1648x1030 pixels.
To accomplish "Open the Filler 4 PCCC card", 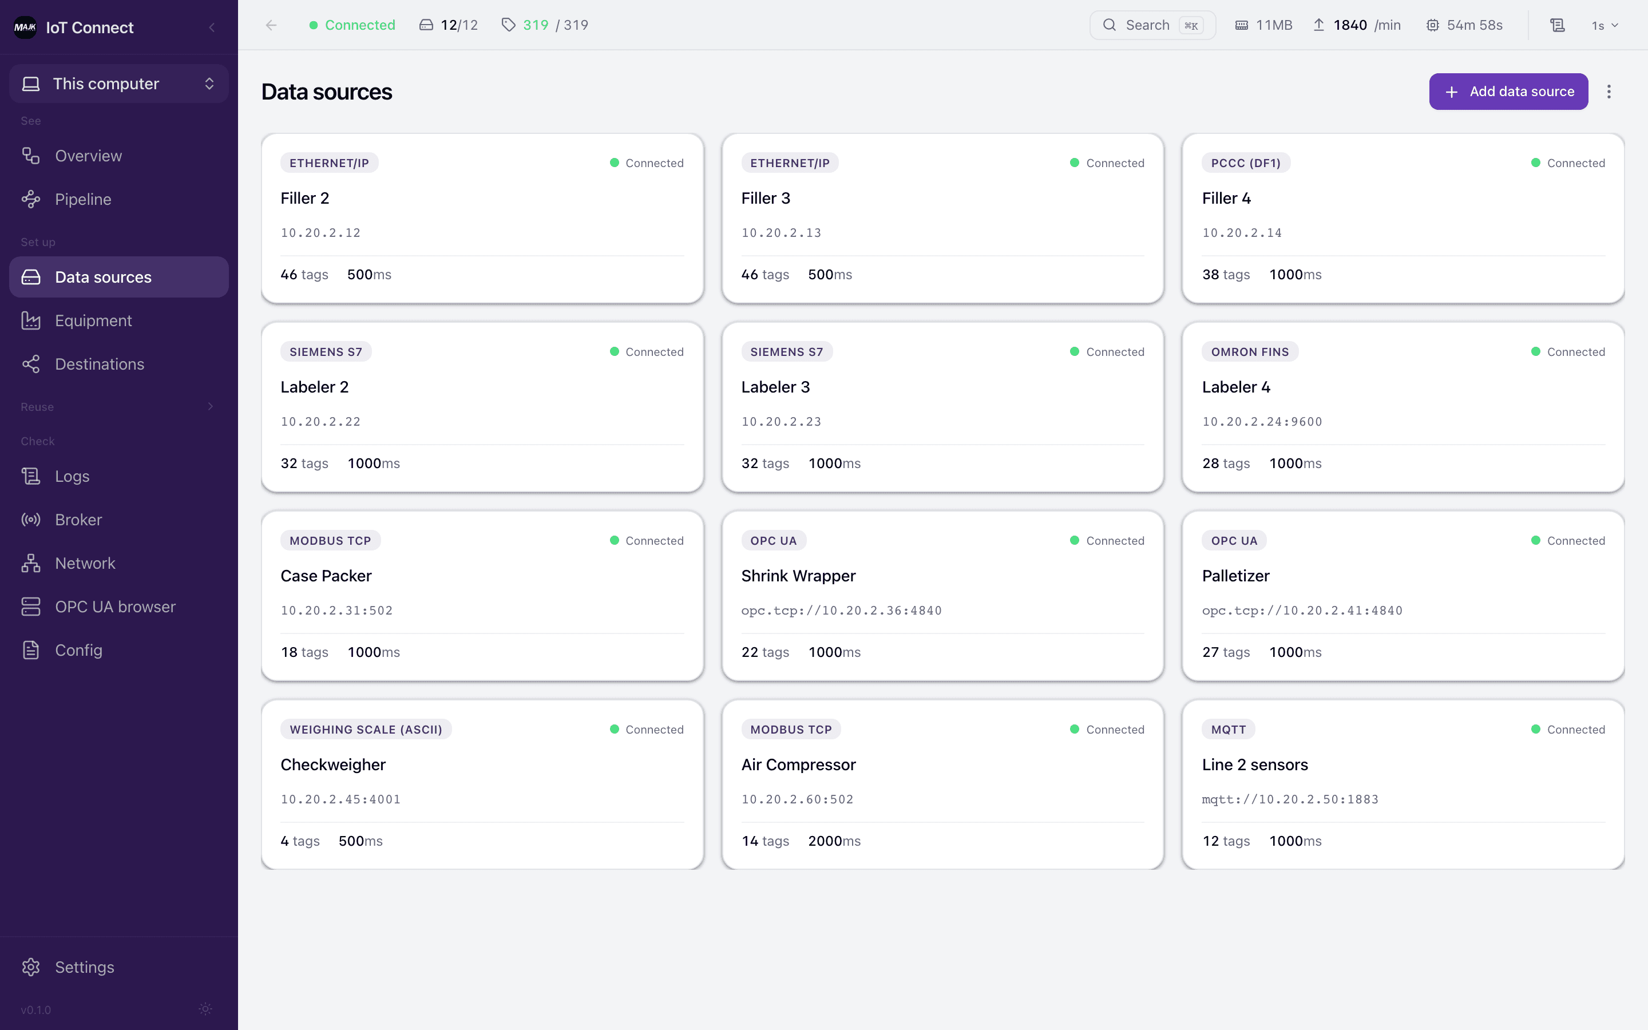I will (x=1404, y=219).
